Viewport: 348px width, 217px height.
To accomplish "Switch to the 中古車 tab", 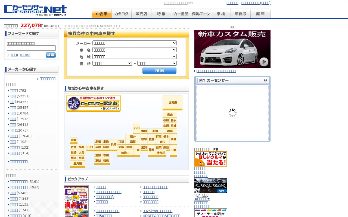I will (102, 14).
